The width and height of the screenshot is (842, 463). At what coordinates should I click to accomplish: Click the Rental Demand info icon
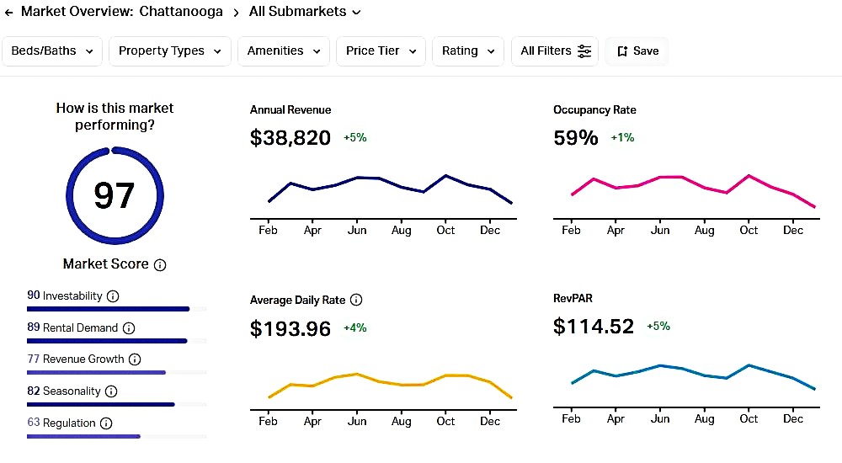pyautogui.click(x=129, y=328)
